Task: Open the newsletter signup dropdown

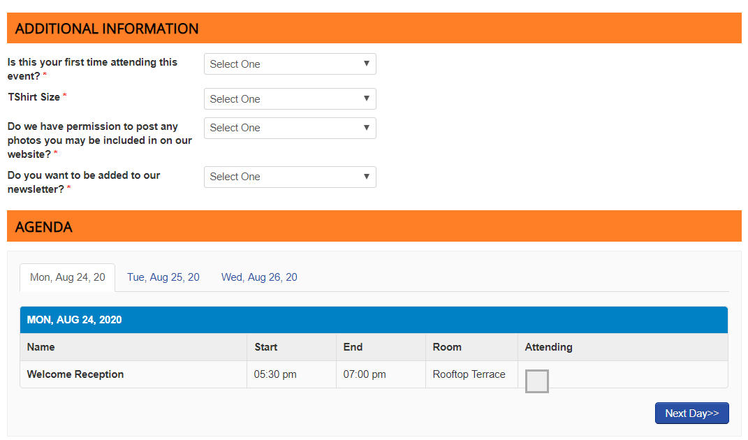Action: tap(290, 177)
